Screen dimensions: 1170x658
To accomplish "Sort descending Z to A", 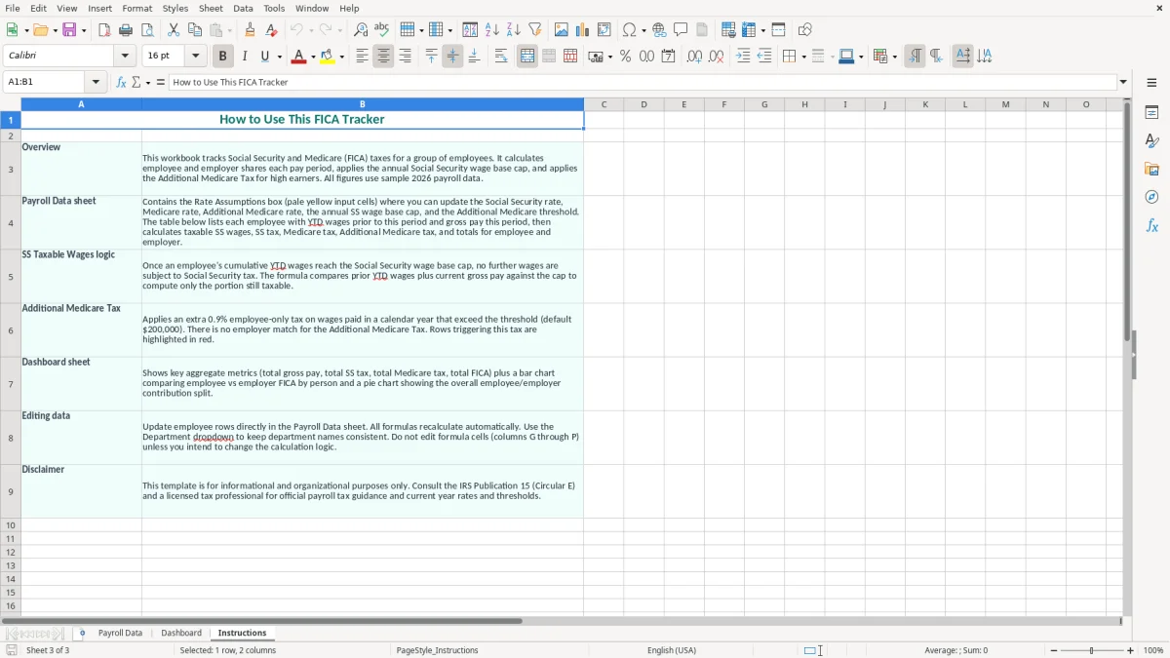I will (x=514, y=30).
